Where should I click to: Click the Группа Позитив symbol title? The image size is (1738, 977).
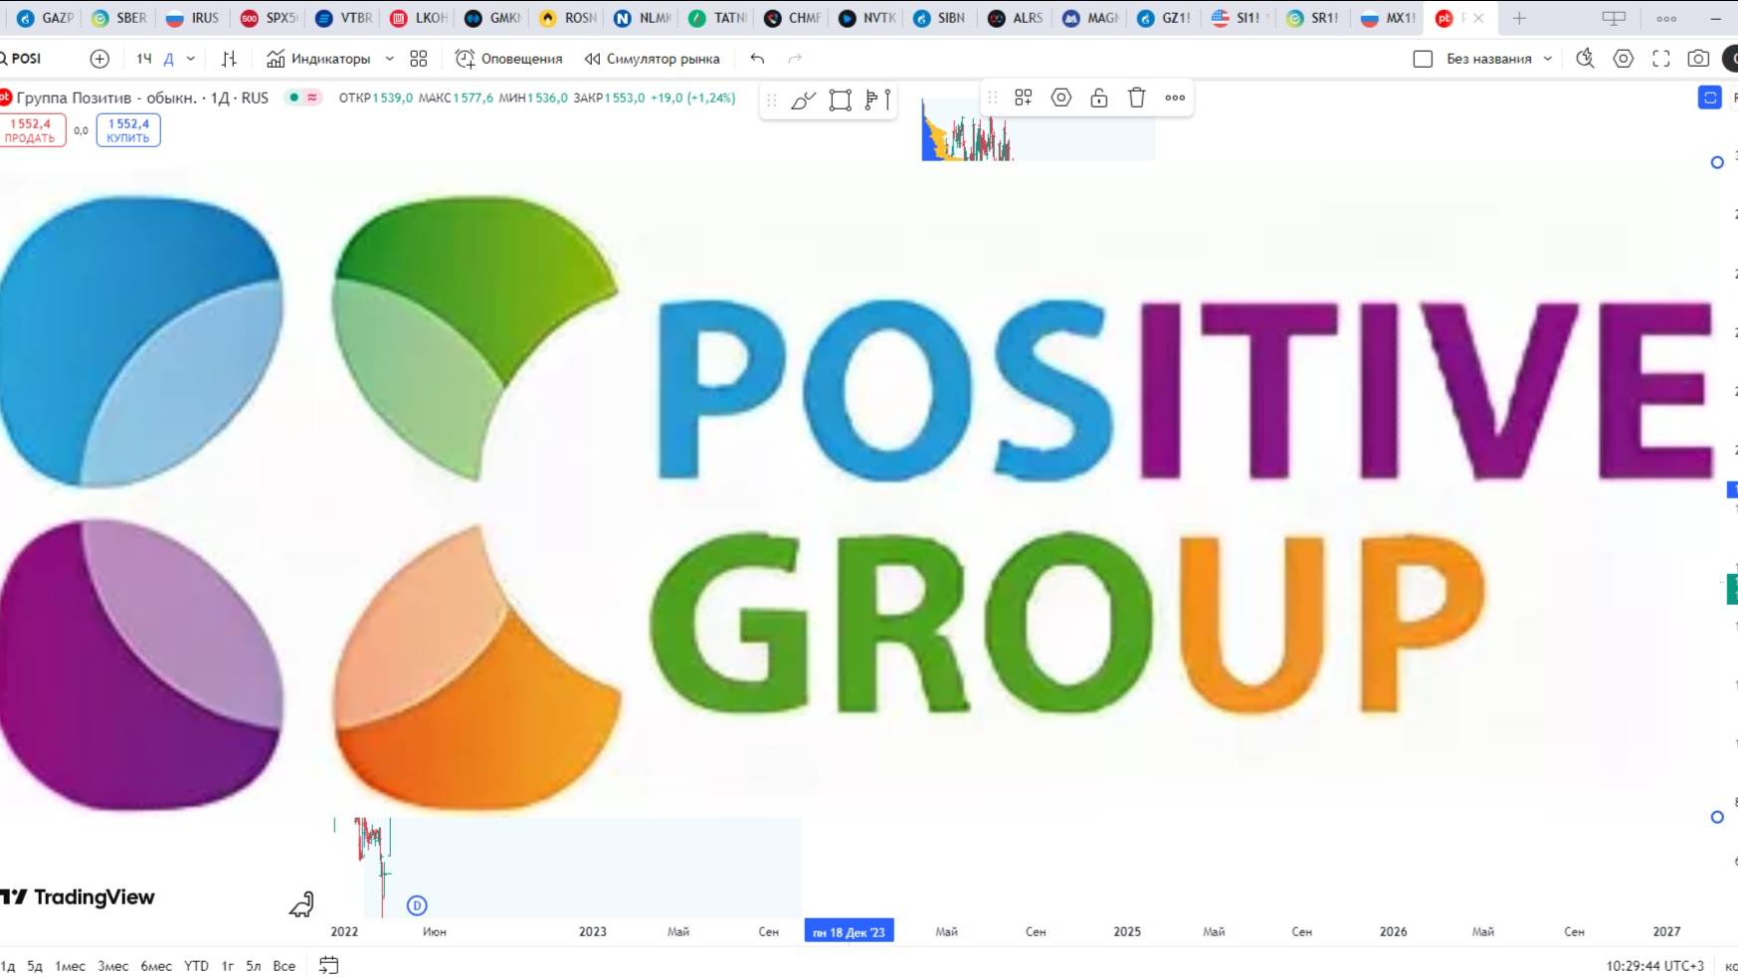(142, 98)
